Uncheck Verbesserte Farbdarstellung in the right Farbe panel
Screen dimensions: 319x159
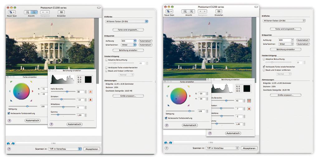click(x=166, y=118)
